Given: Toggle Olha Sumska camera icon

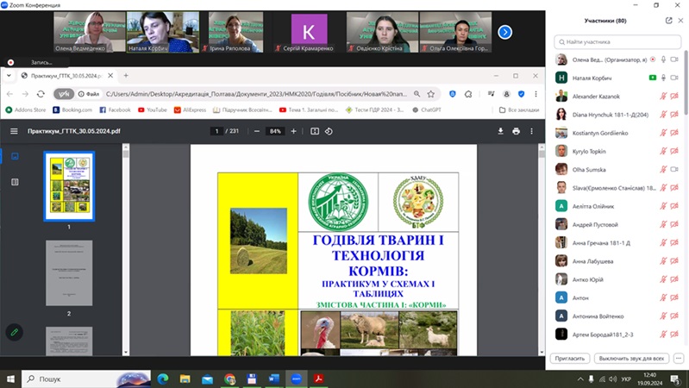Looking at the screenshot, I should (674, 170).
